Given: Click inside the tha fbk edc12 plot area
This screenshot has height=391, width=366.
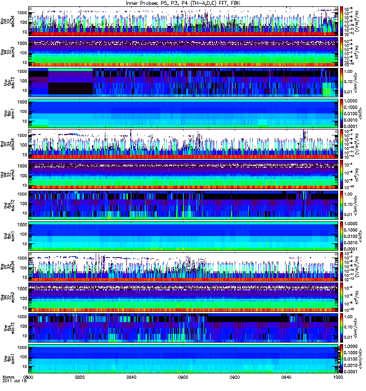Looking at the screenshot, I should tap(183, 83).
